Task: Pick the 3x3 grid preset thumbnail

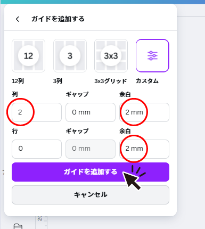Action: point(111,56)
